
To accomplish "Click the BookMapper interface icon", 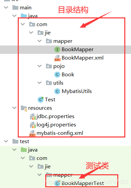I will [57, 50].
